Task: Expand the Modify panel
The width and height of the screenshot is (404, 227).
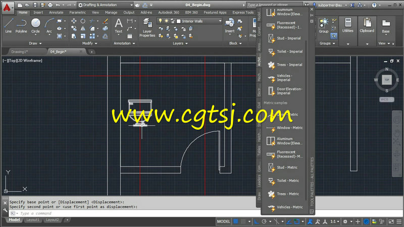Action: [x=90, y=43]
